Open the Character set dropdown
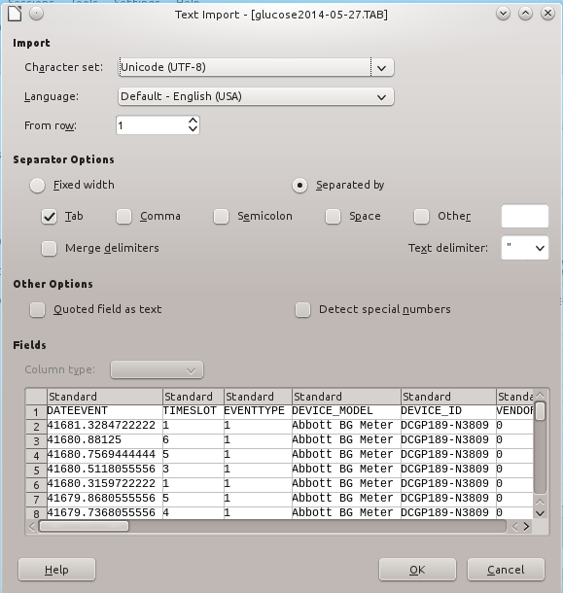 (x=256, y=67)
